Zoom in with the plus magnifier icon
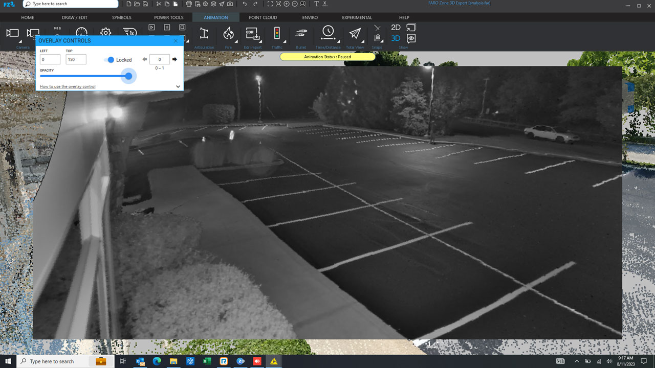Image resolution: width=655 pixels, height=368 pixels. pos(287,4)
